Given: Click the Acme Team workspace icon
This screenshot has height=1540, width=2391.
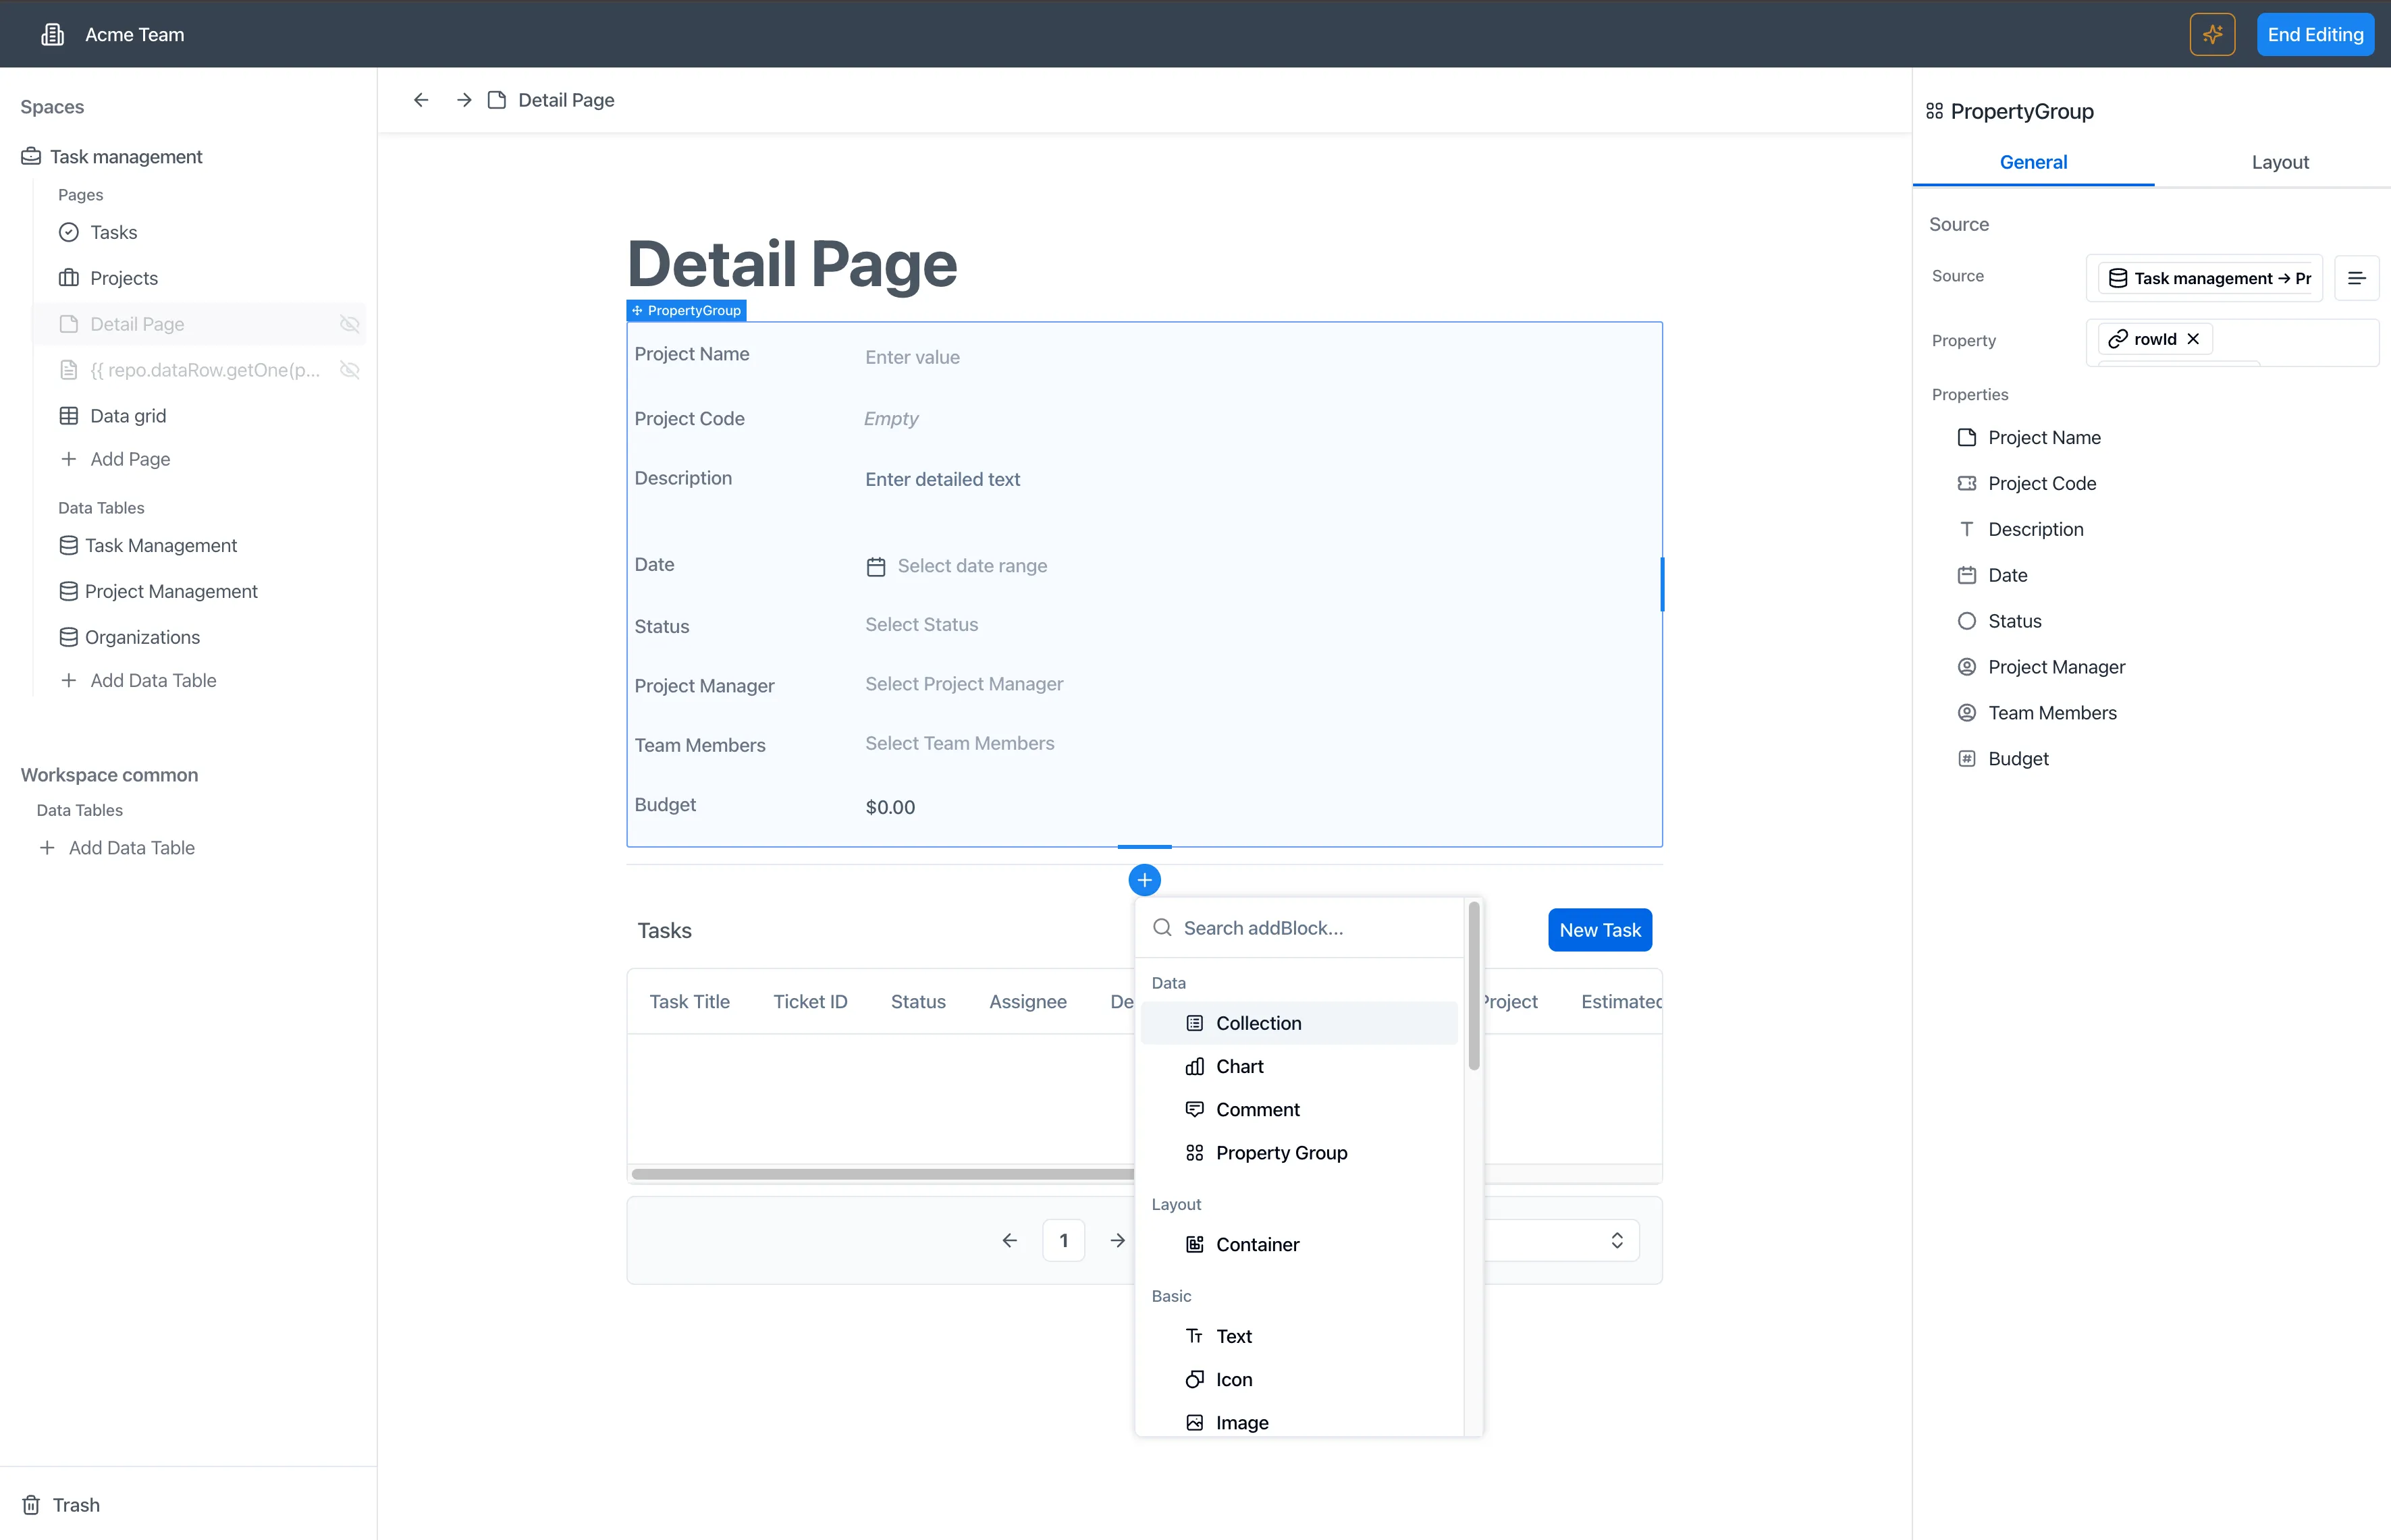Looking at the screenshot, I should (52, 33).
